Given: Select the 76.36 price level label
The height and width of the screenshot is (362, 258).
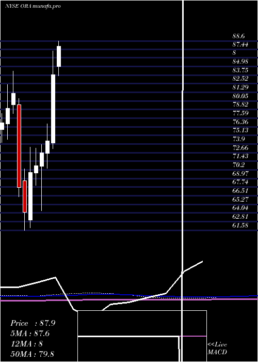Looking at the screenshot, I should tap(240, 122).
